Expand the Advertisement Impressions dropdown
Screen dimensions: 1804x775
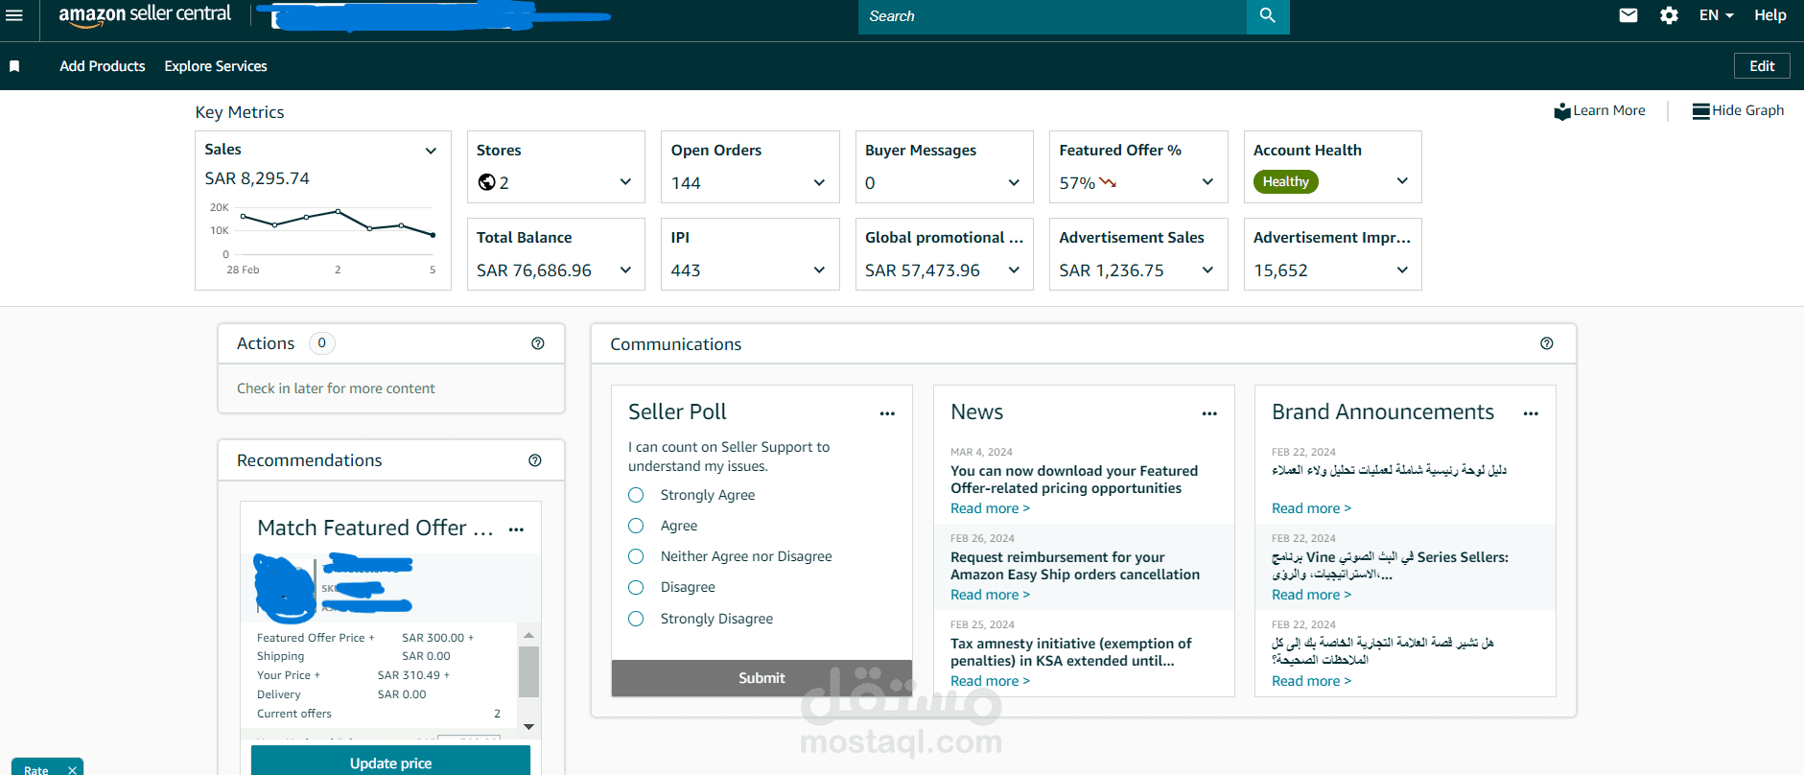pyautogui.click(x=1402, y=270)
